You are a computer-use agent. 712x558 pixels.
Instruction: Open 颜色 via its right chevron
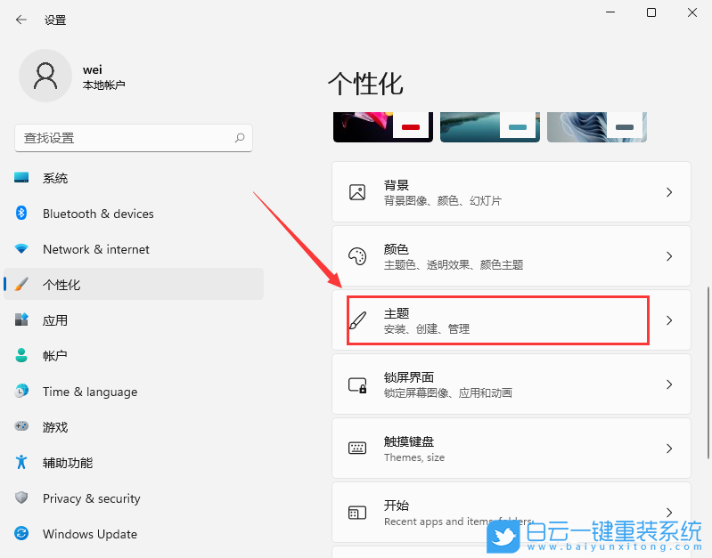(x=669, y=256)
